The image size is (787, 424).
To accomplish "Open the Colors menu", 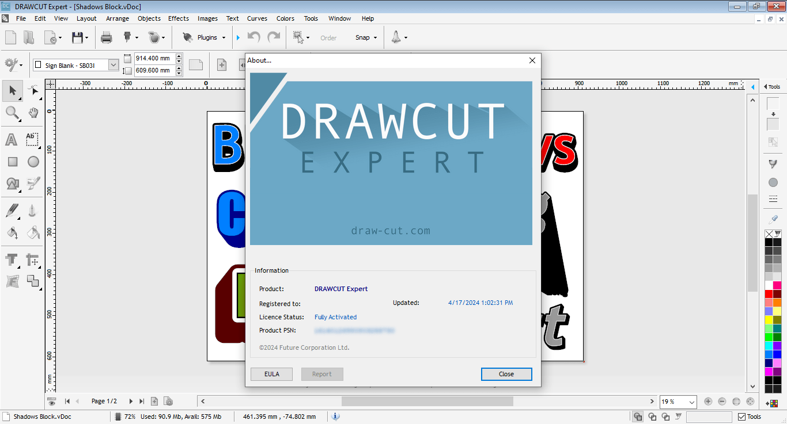I will (x=285, y=18).
